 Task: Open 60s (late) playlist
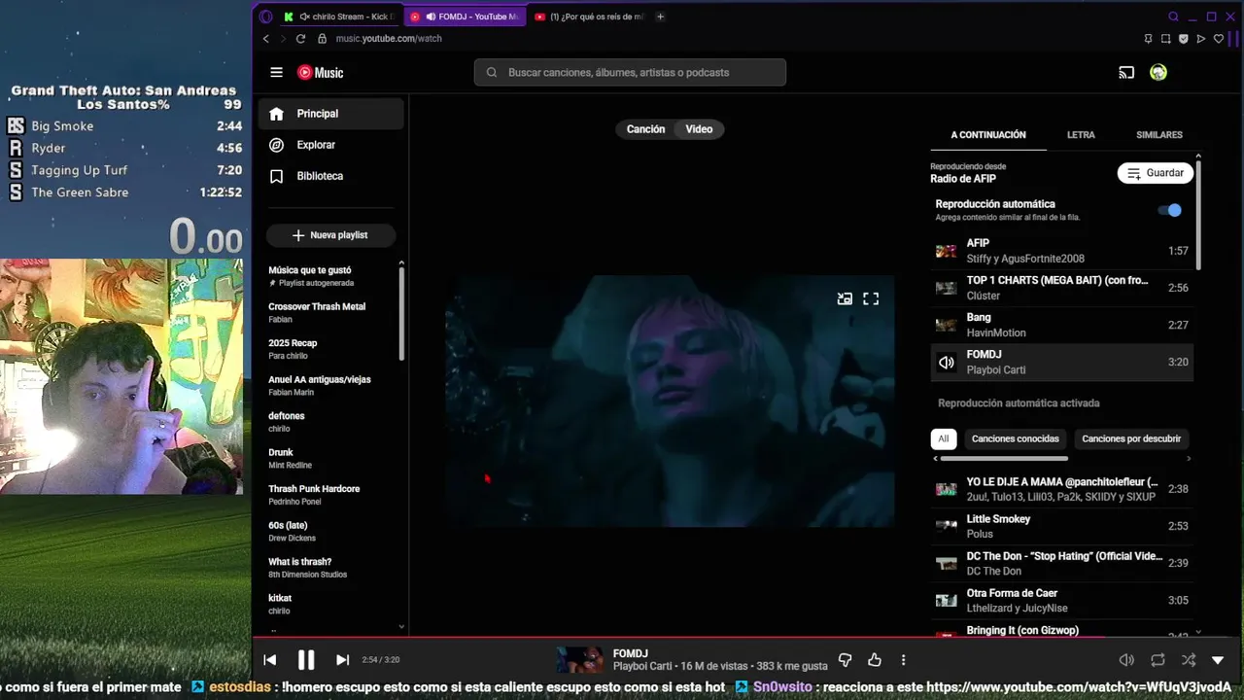click(x=330, y=531)
